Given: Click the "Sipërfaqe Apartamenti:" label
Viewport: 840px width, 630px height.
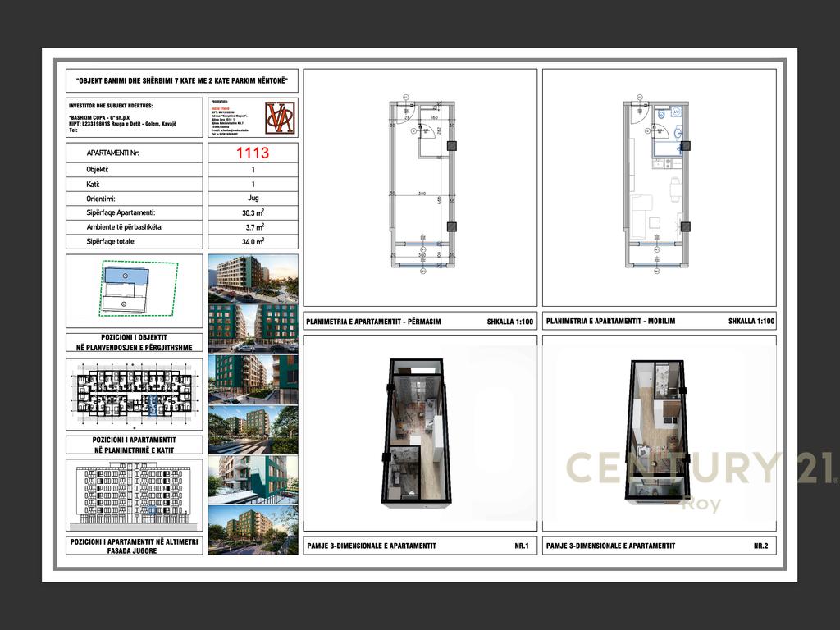Looking at the screenshot, I should 121,212.
